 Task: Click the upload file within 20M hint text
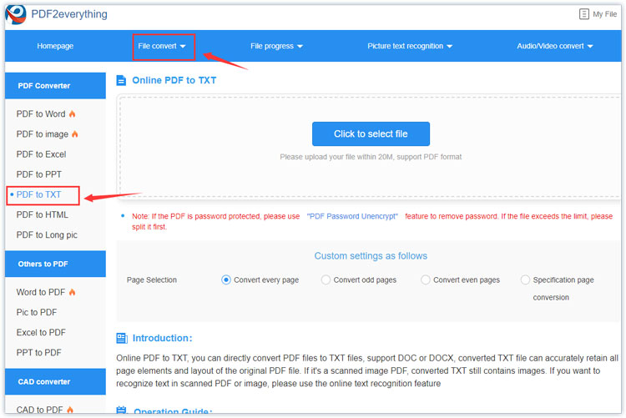coord(371,157)
